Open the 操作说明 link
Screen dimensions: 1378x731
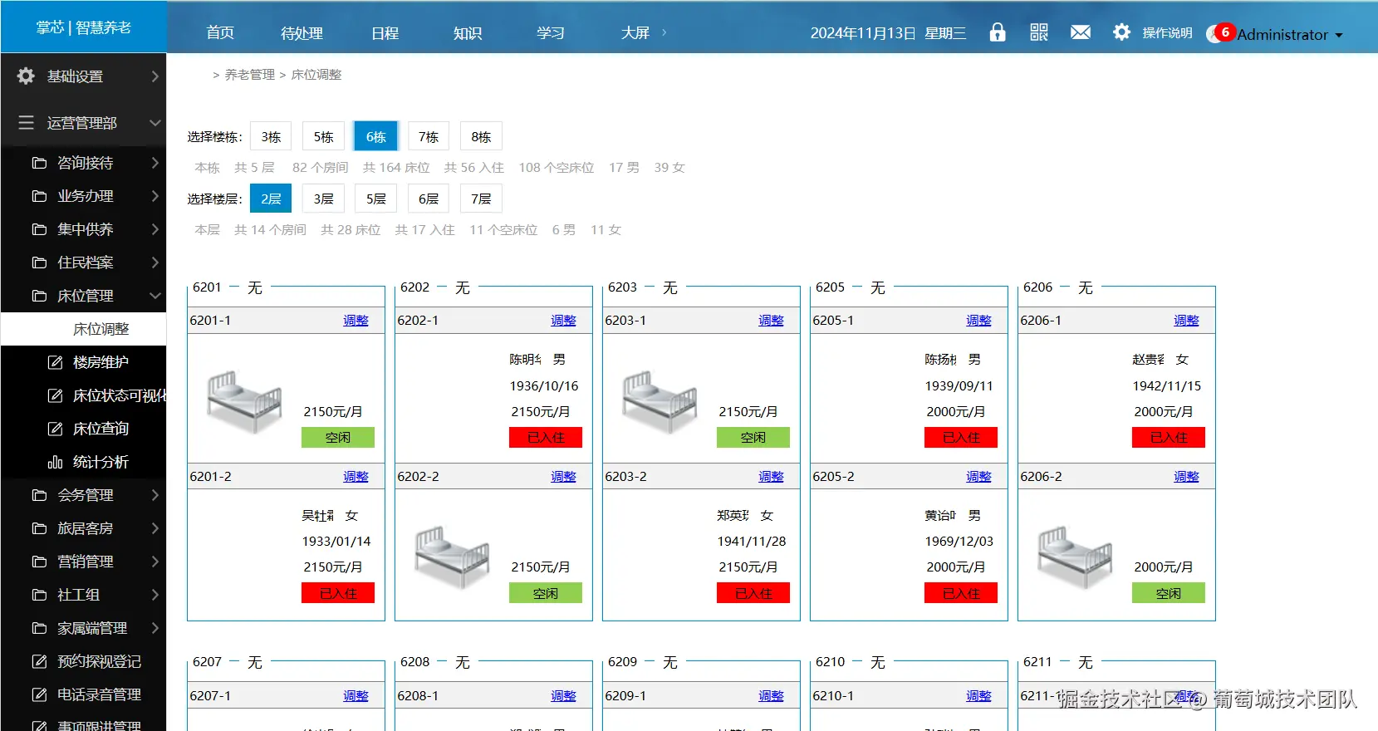point(1167,32)
